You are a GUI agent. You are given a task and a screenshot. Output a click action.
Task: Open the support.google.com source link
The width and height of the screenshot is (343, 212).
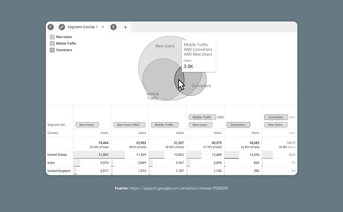tap(178, 188)
